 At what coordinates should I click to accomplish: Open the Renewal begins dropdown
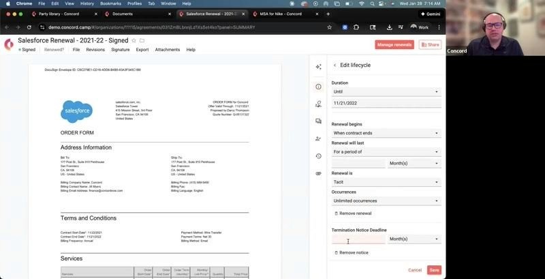coord(386,133)
